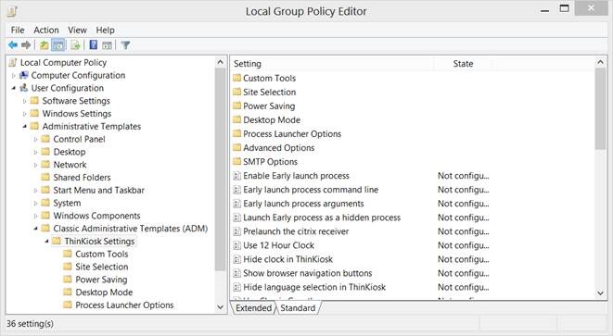Click the SMTP Options folder icon
613x336 pixels.
[x=236, y=162]
